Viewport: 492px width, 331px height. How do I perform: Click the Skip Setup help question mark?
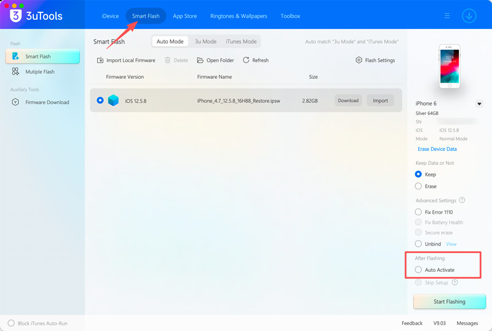click(454, 282)
